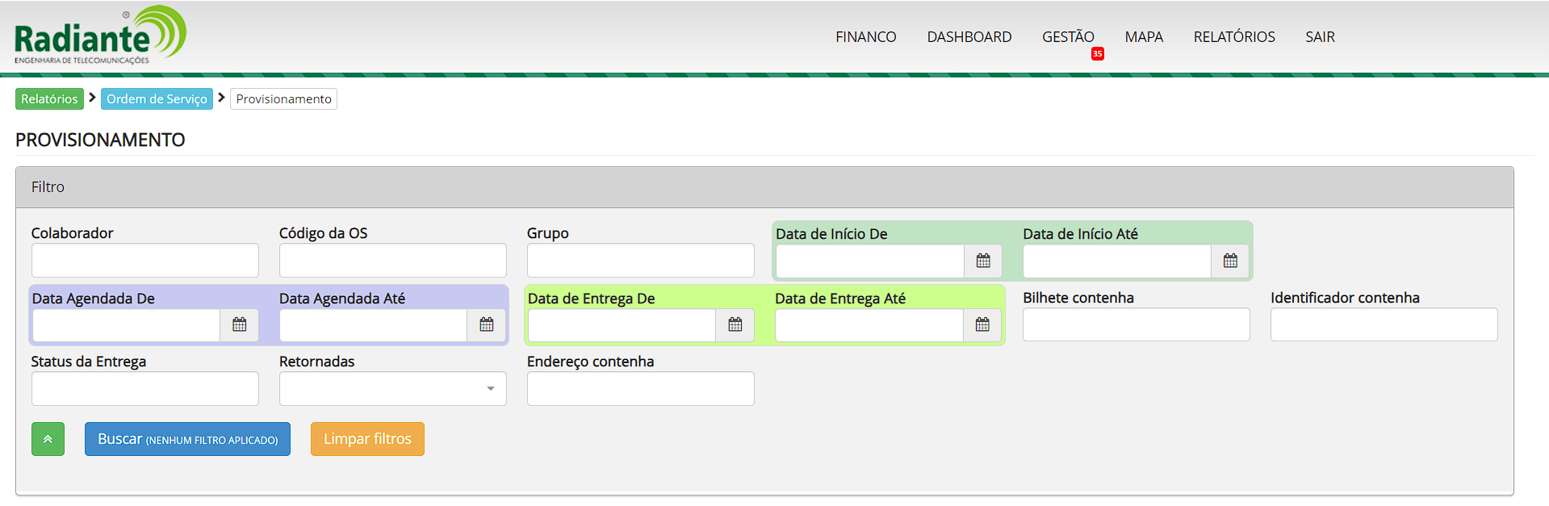Click the Radiante logo

click(x=100, y=36)
